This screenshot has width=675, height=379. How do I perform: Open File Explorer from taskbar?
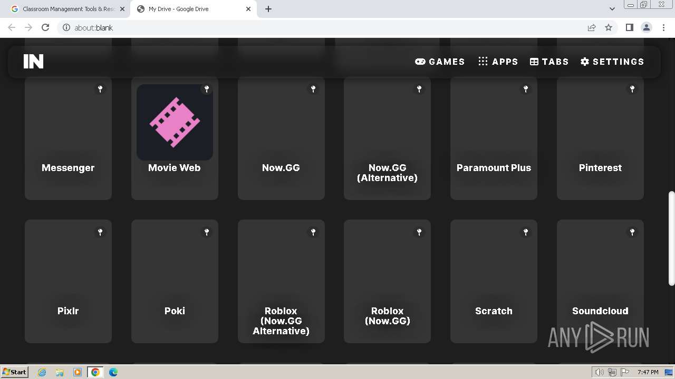pyautogui.click(x=60, y=372)
